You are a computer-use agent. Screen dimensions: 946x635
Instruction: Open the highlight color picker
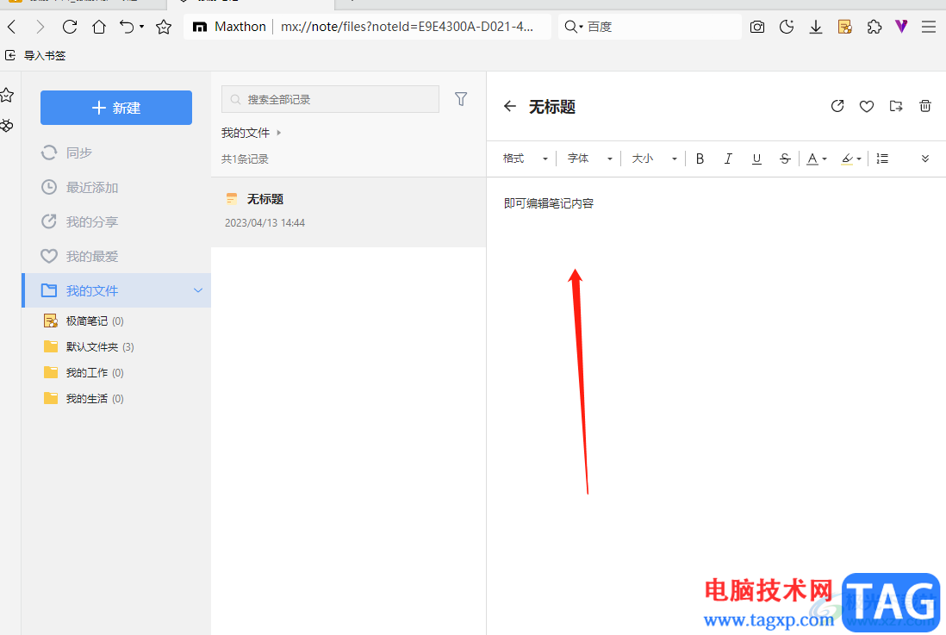point(851,159)
